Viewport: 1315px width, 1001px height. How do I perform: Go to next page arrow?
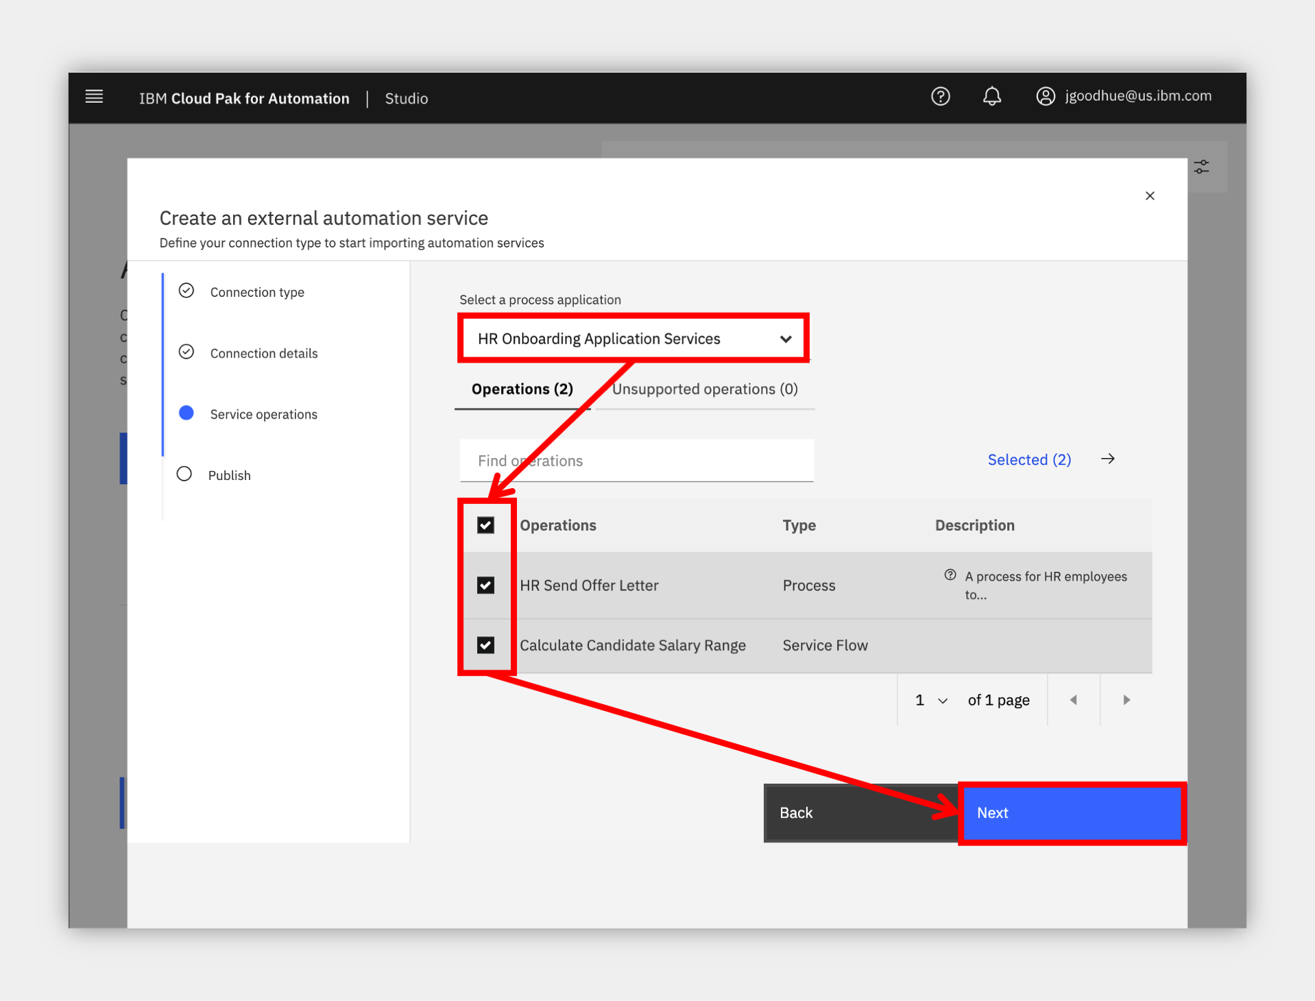point(1126,700)
